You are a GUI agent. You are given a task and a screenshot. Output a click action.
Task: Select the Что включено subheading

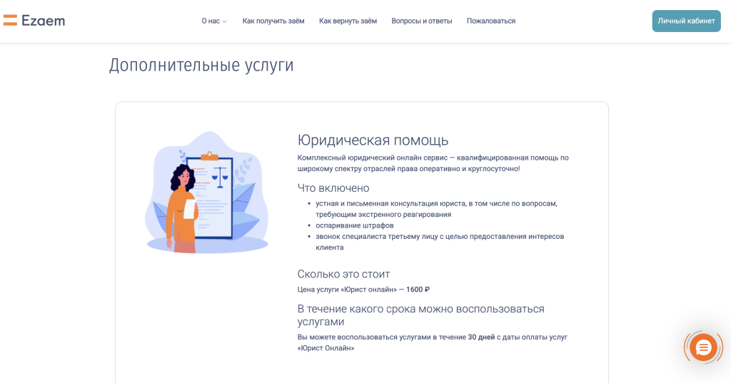[333, 188]
